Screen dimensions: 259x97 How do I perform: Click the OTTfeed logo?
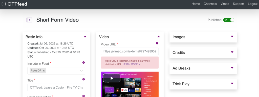tap(14, 4)
